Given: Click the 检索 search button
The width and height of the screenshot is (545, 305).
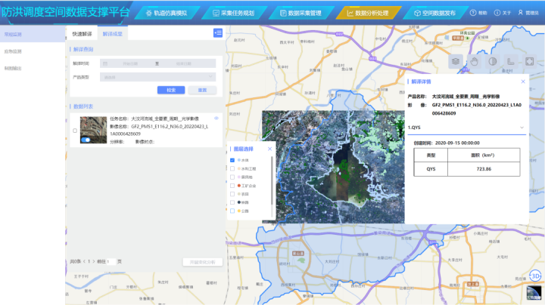Looking at the screenshot, I should coord(171,90).
